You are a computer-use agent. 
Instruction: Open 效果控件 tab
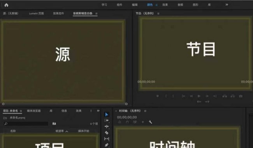point(58,13)
